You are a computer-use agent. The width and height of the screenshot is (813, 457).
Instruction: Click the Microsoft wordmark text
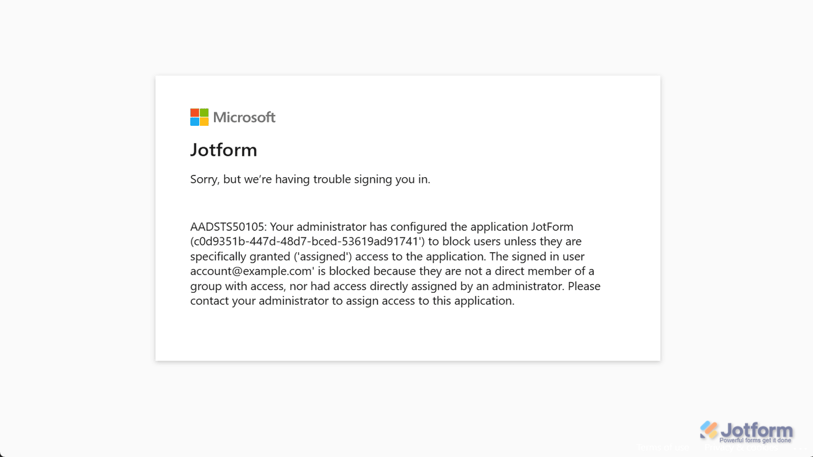(x=244, y=117)
